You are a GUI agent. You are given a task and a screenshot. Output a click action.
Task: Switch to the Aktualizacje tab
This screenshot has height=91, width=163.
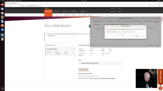[119, 21]
